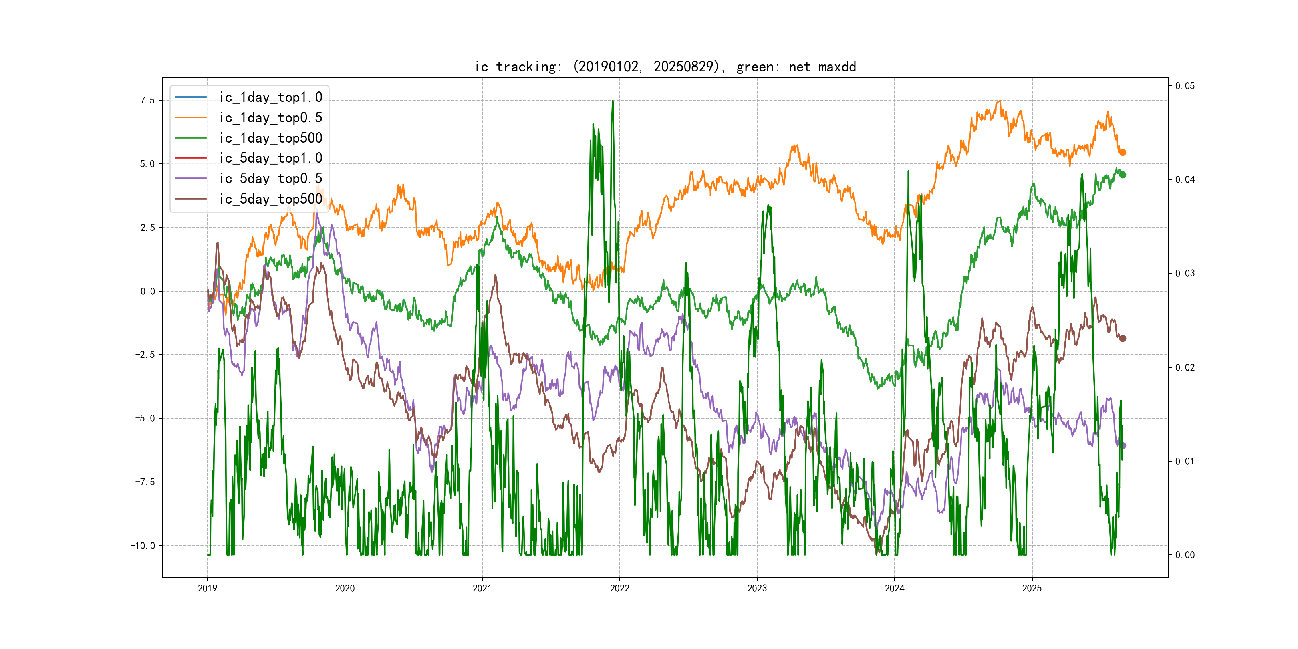Click the 2022 x-axis tick label
The height and width of the screenshot is (649, 1298).
(619, 588)
